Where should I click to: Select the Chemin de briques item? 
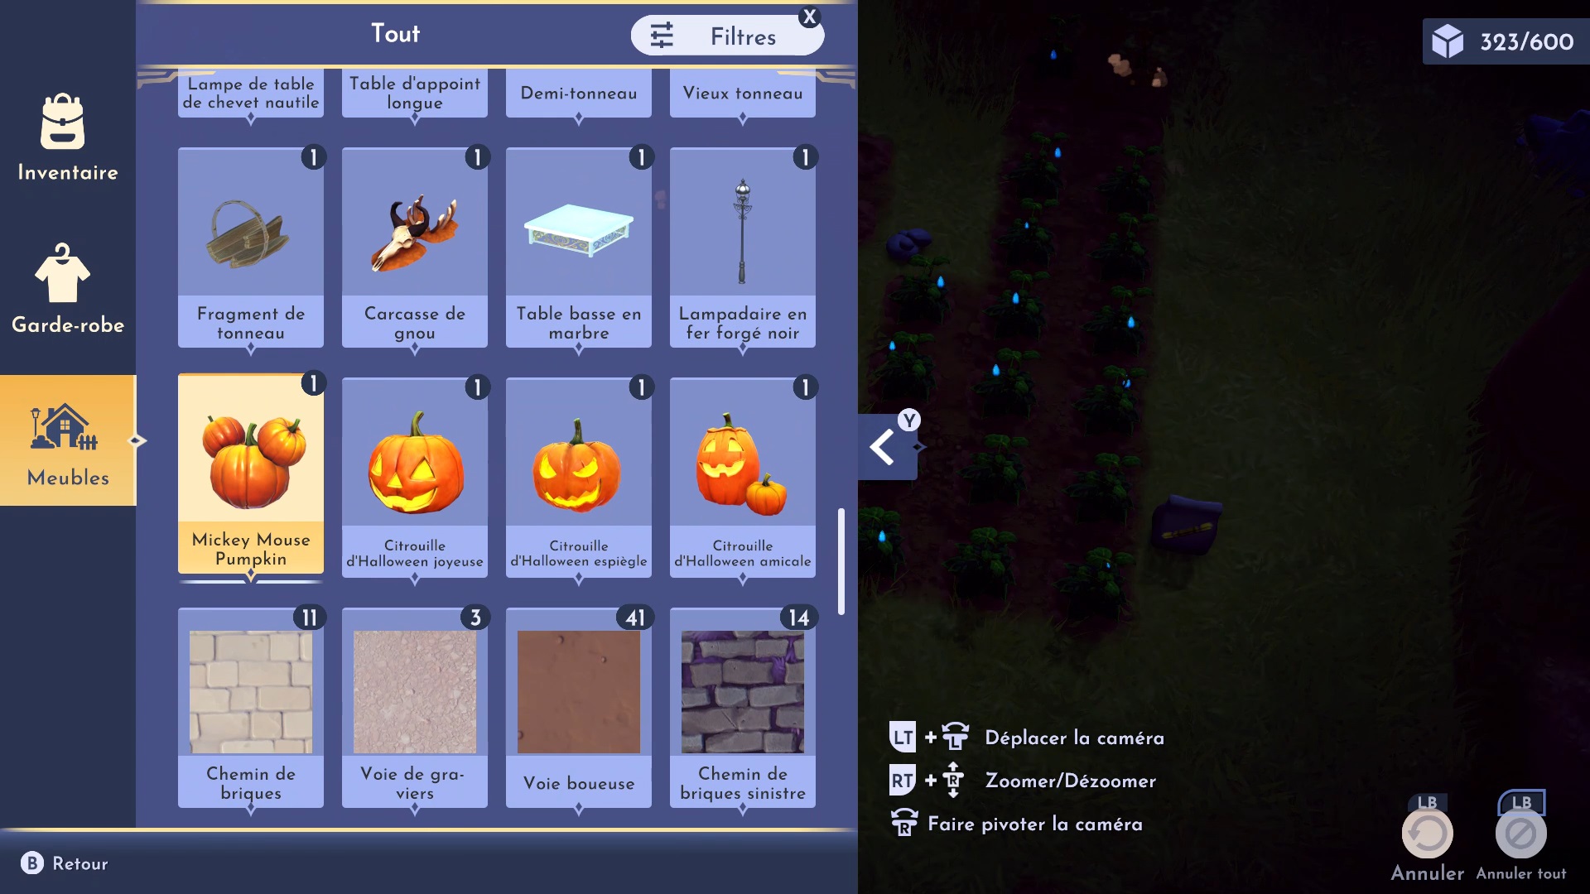250,704
